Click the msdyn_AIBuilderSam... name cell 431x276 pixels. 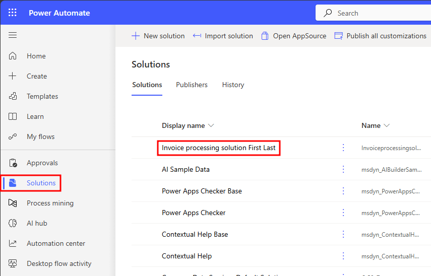click(391, 170)
